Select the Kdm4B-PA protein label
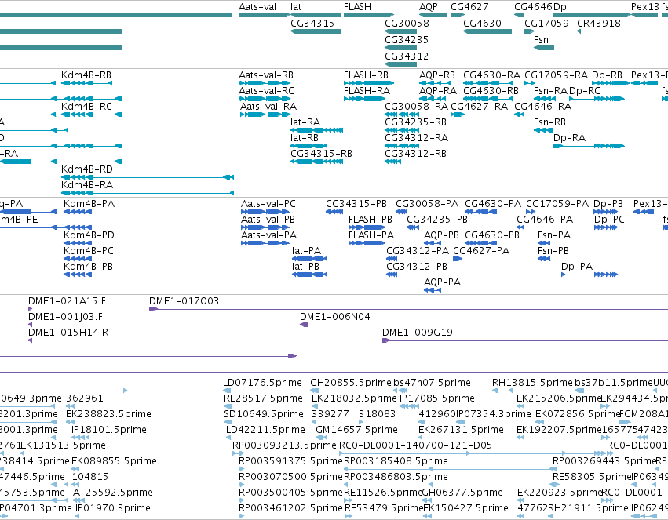The width and height of the screenshot is (668, 520). tap(89, 204)
